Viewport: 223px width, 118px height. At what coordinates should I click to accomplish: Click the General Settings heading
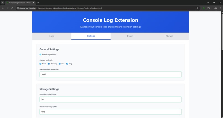coord(49,49)
